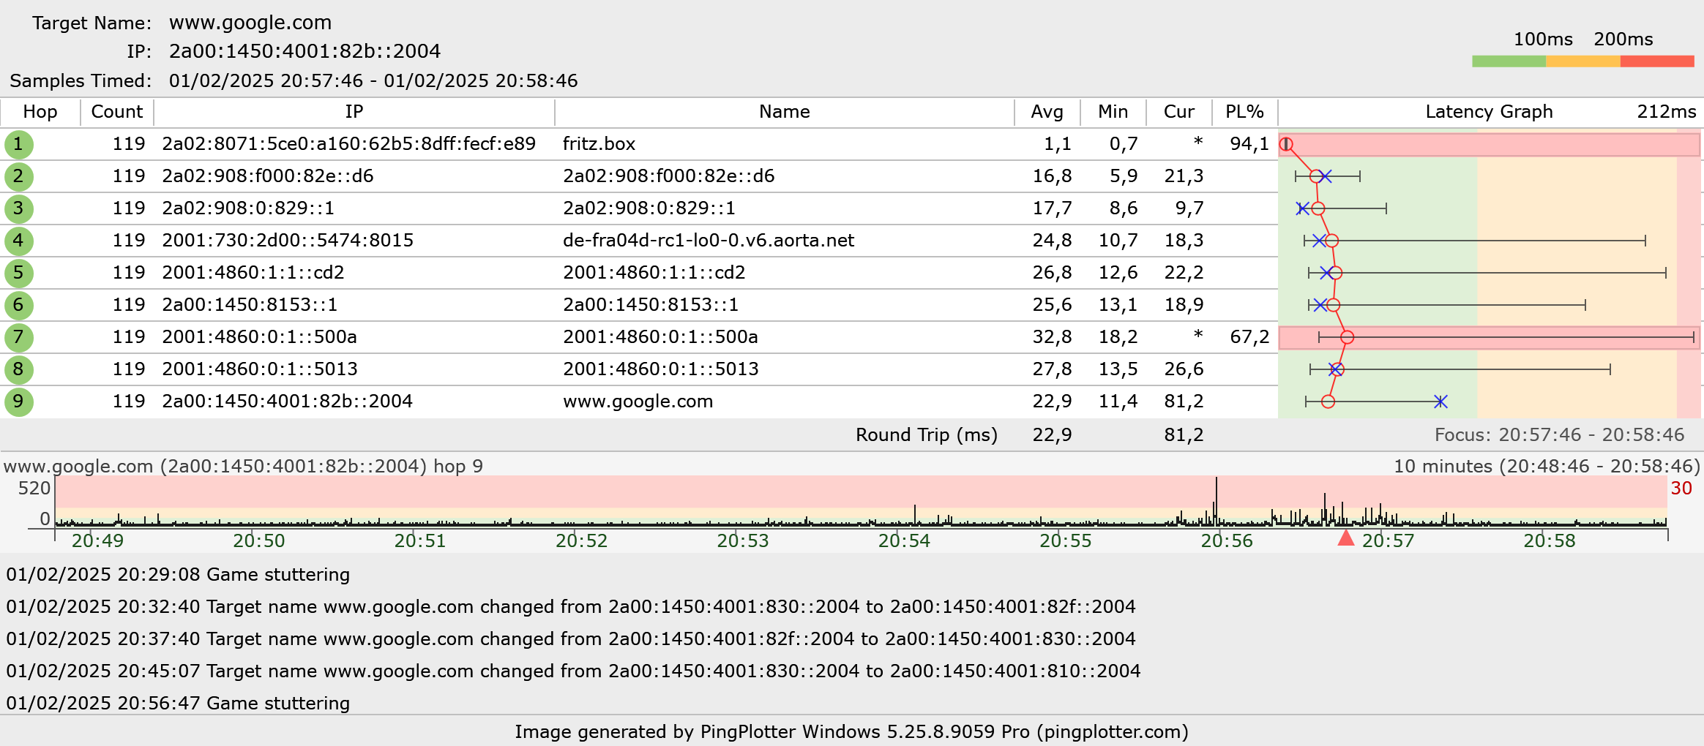This screenshot has height=746, width=1704.
Task: Click the blue X marker in www.google.com latency row
Action: [1440, 402]
